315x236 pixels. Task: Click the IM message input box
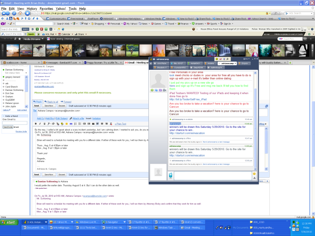pos(213,175)
